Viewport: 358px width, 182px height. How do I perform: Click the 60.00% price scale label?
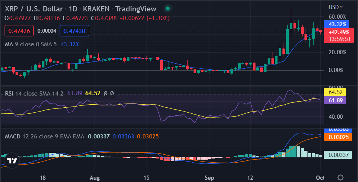pos(337,17)
